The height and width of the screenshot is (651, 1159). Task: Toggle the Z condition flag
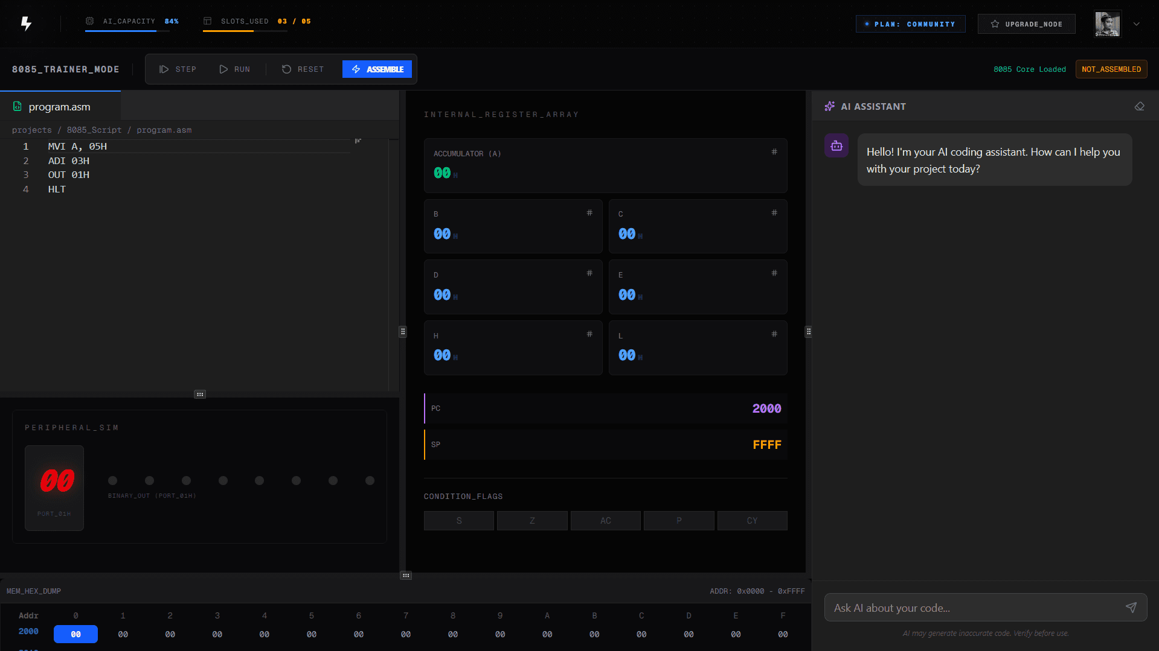[x=531, y=520]
